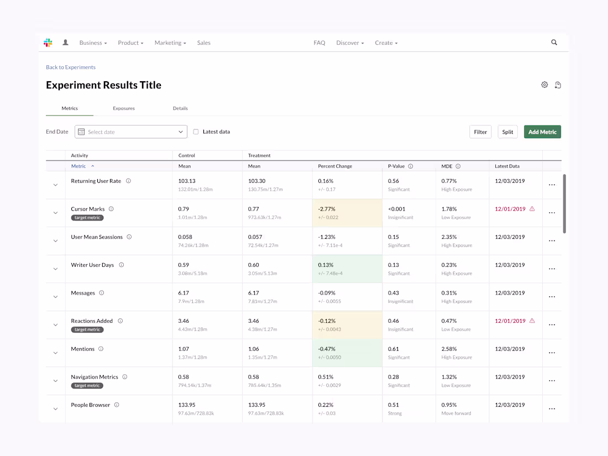Viewport: 608px width, 456px height.
Task: Open more options for Messages row
Action: tap(552, 297)
